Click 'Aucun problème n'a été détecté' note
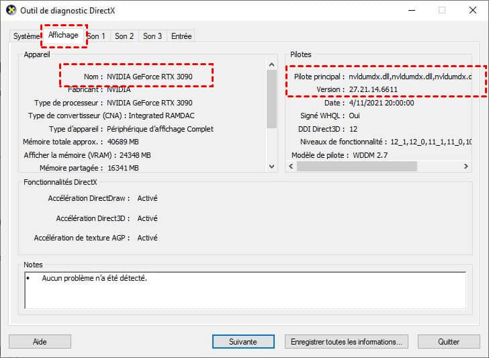Viewport: 489px width, 358px height. click(95, 278)
